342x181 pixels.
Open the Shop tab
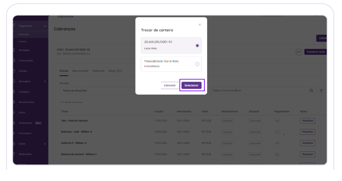[112, 71]
